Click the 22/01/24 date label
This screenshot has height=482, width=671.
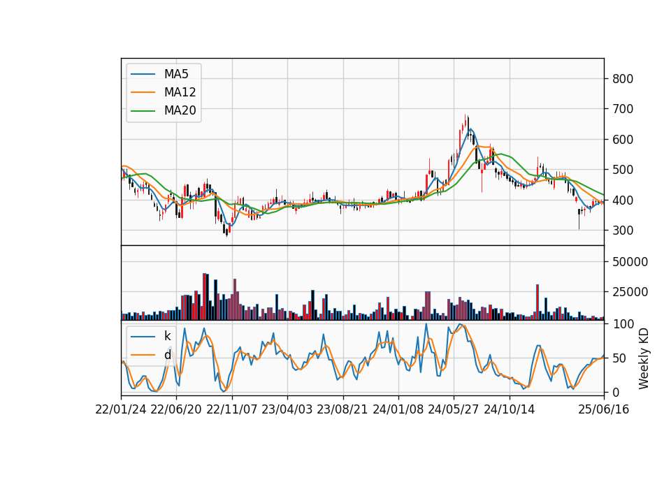coord(121,410)
